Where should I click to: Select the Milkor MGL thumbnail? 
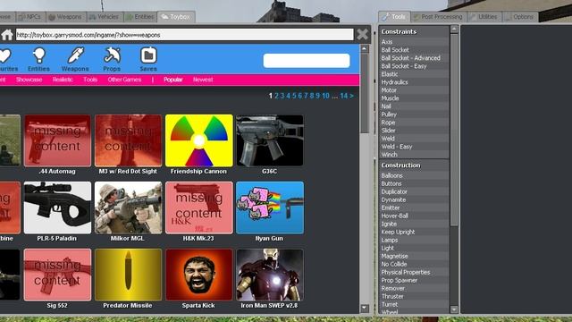[128, 208]
